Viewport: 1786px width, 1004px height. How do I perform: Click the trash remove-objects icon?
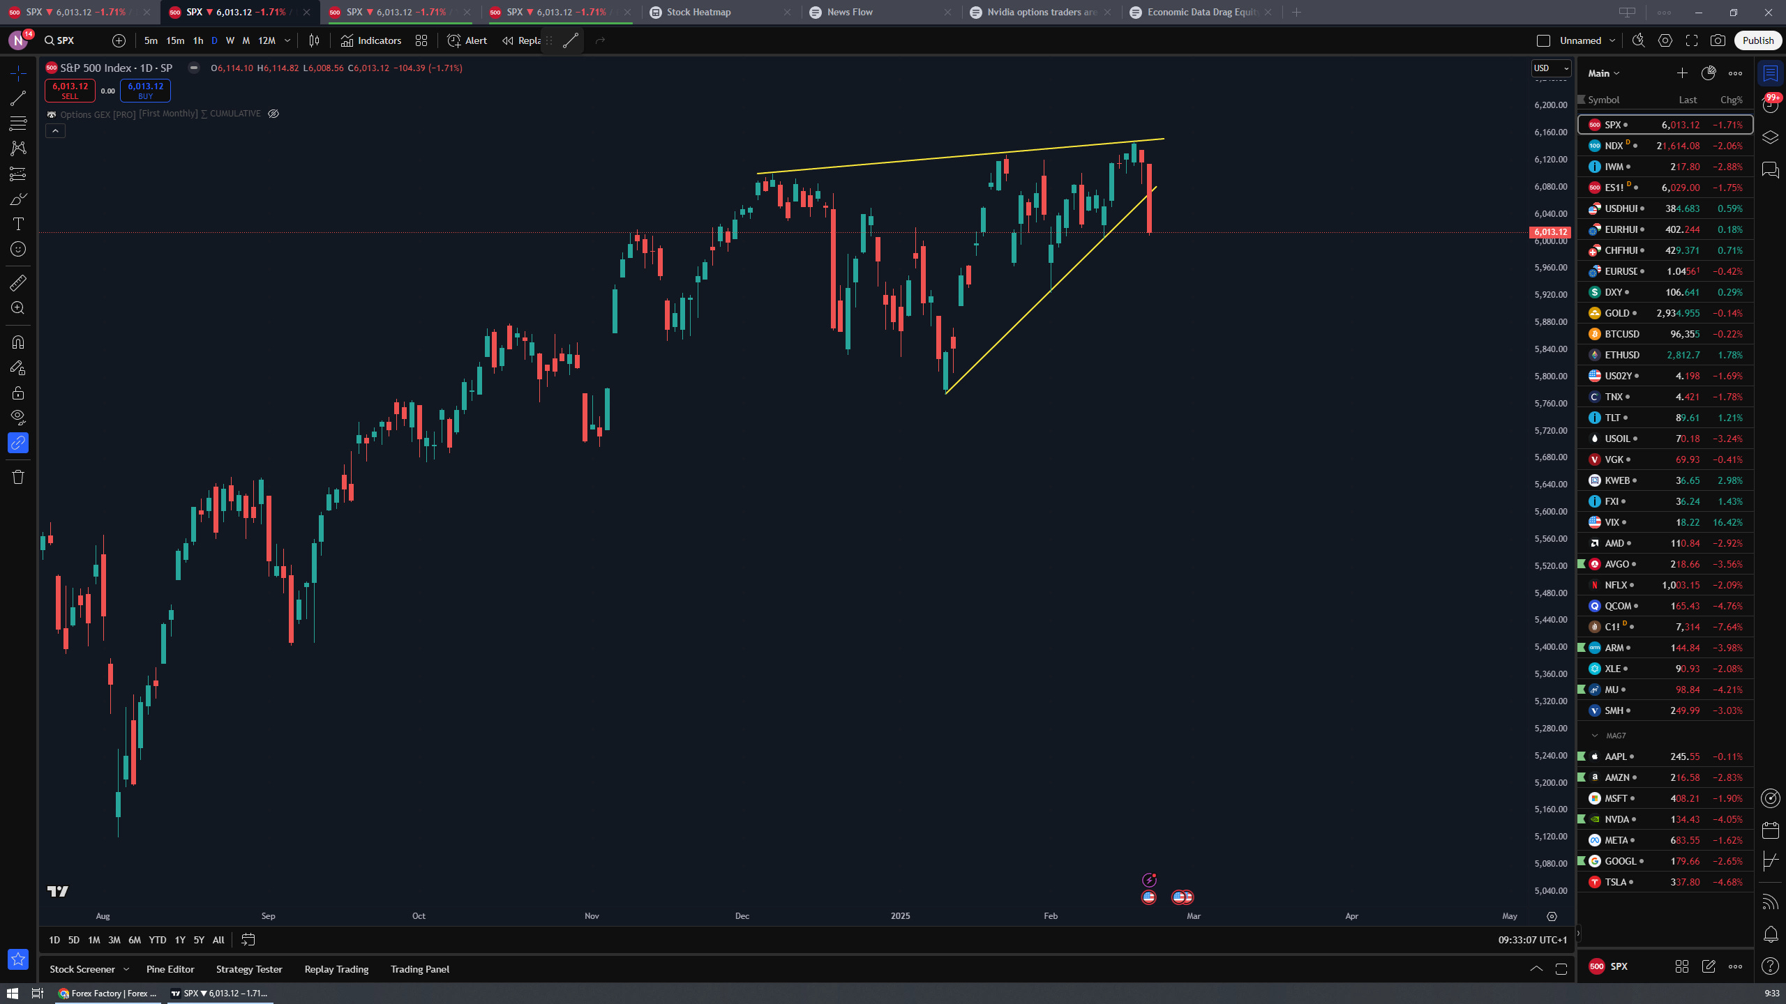[18, 477]
